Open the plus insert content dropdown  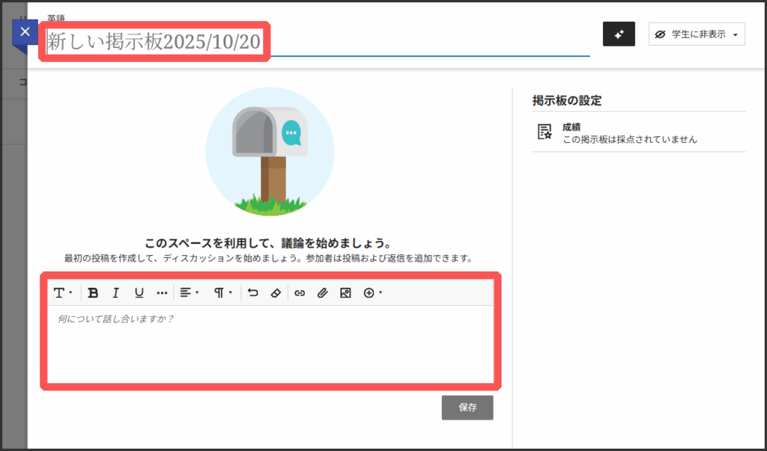372,293
